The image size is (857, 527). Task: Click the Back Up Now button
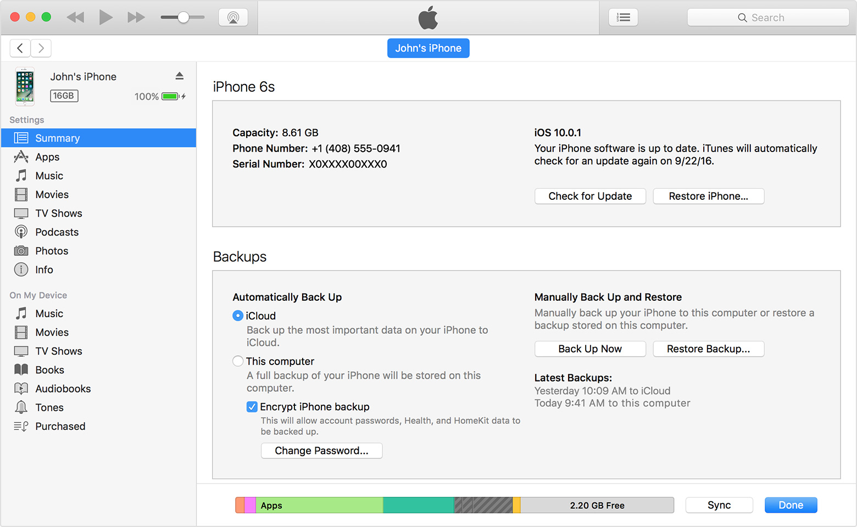[590, 349]
